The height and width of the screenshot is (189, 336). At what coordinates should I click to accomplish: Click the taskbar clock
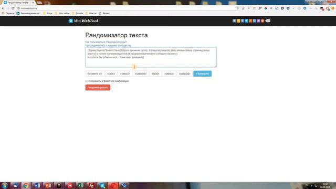(x=325, y=185)
